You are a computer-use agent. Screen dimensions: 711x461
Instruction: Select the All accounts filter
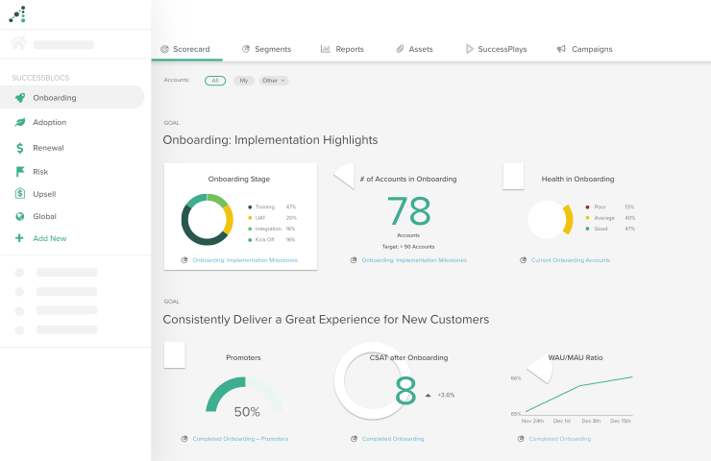[215, 81]
